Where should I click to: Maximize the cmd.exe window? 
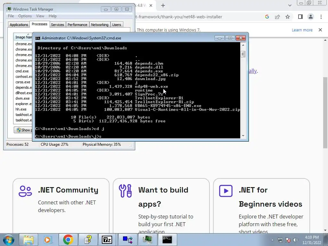(x=230, y=38)
